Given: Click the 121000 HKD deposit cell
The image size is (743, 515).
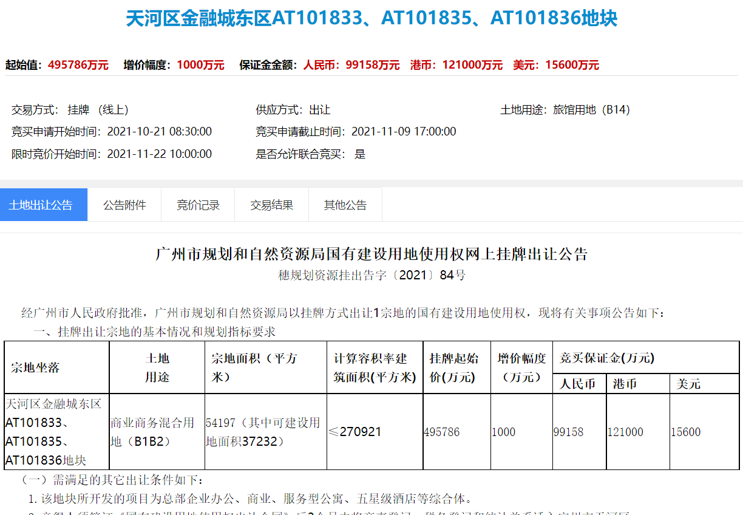Looking at the screenshot, I should click(x=637, y=432).
